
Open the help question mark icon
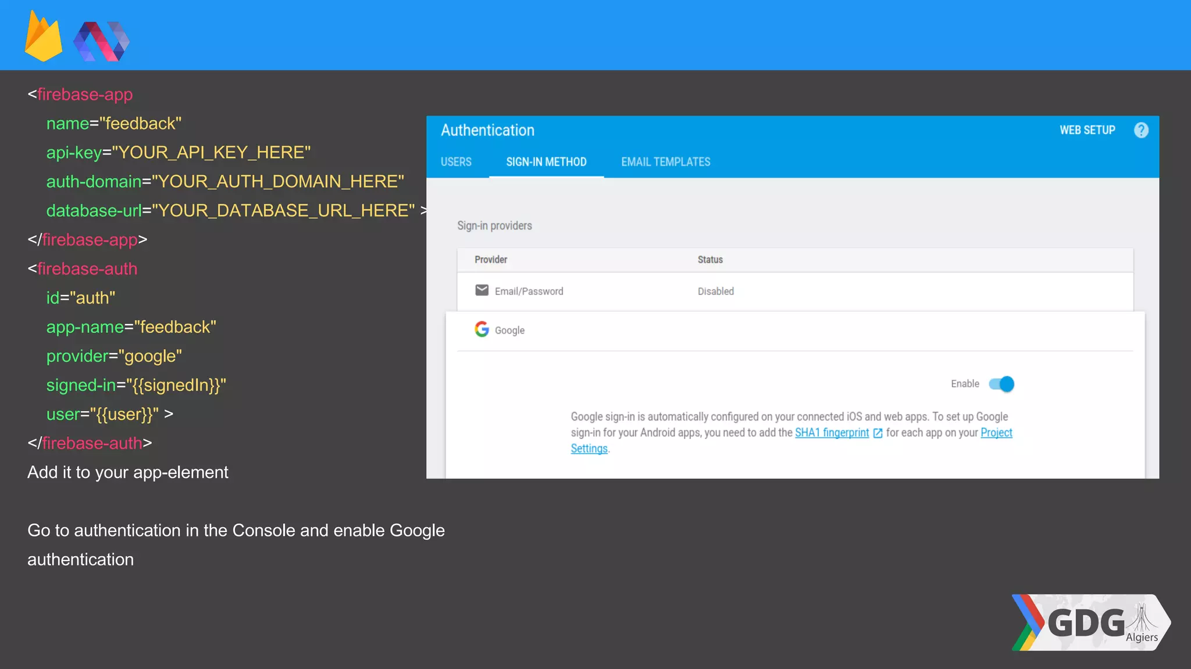pyautogui.click(x=1141, y=130)
